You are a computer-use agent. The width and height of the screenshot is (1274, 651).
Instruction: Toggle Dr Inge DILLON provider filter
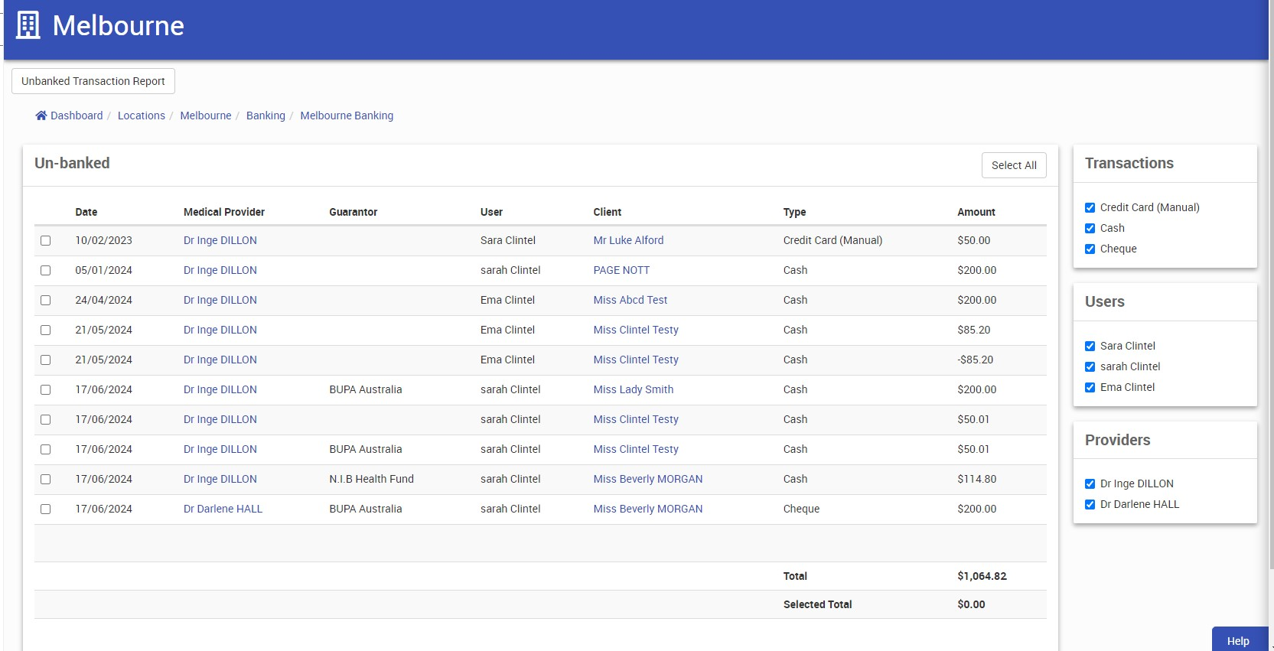[x=1090, y=483]
